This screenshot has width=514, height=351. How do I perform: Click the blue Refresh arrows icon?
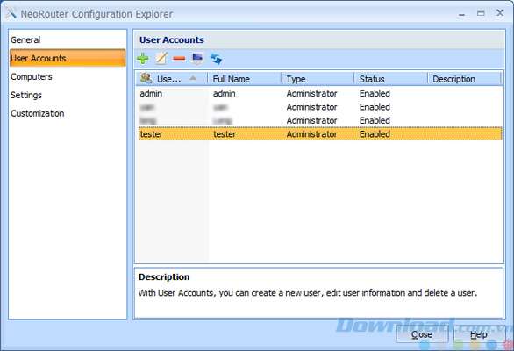tap(216, 59)
